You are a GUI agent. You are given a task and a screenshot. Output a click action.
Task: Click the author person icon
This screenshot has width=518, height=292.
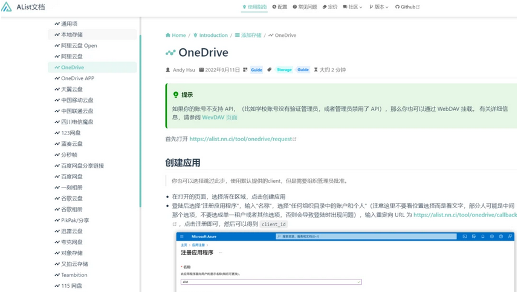[x=168, y=70]
